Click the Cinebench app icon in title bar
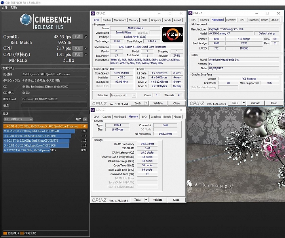This screenshot has height=238, width=285. tap(2, 3)
